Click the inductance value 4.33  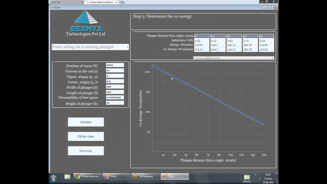pyautogui.click(x=202, y=41)
